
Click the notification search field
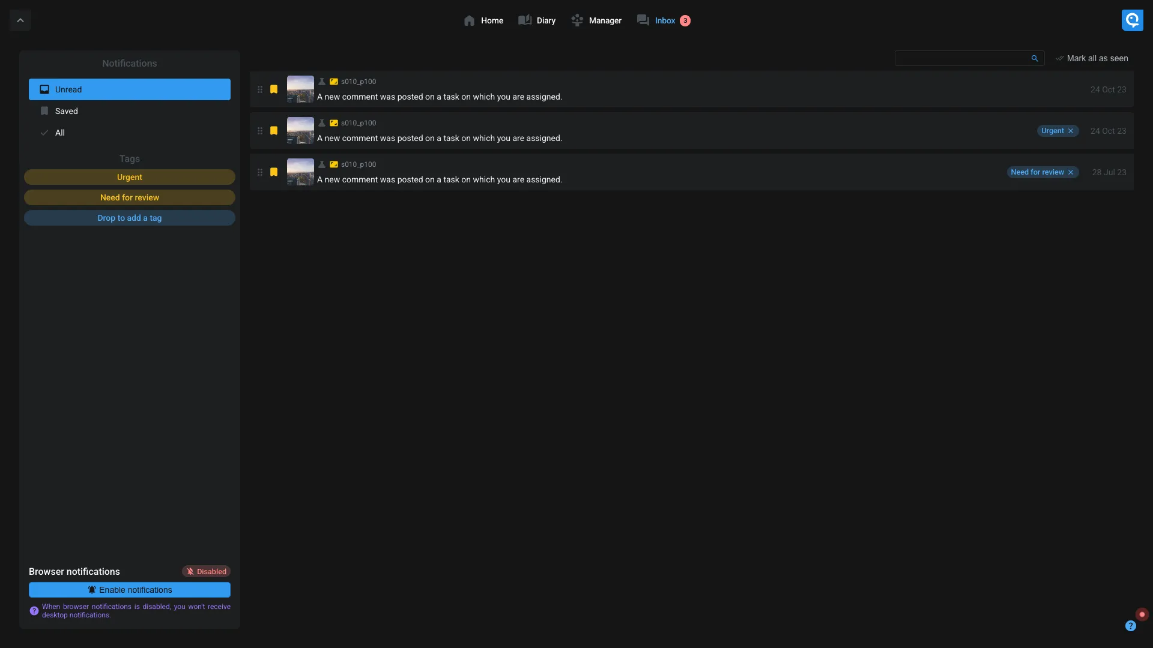[961, 58]
